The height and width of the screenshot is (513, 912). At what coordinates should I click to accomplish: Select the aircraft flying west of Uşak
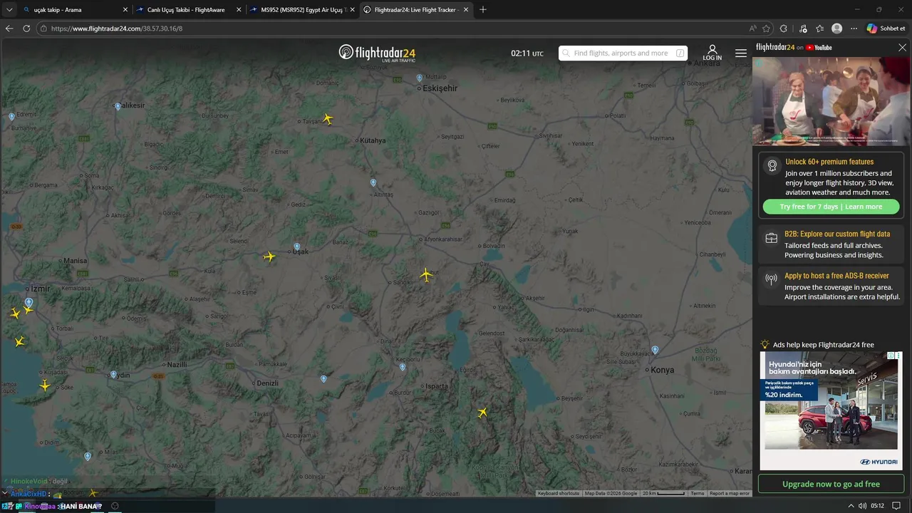coord(269,256)
